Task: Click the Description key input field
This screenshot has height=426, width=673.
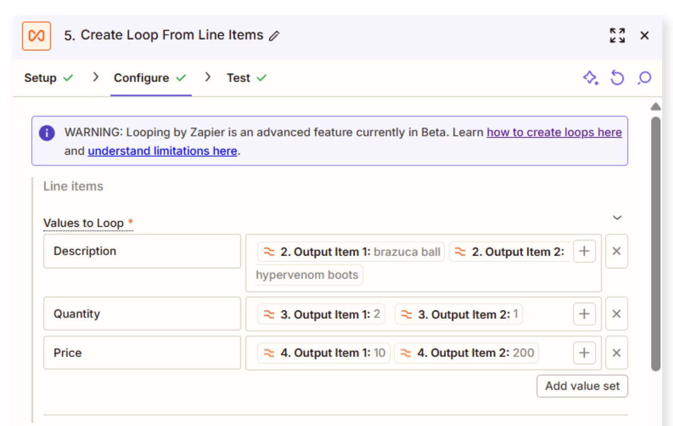Action: pos(142,251)
